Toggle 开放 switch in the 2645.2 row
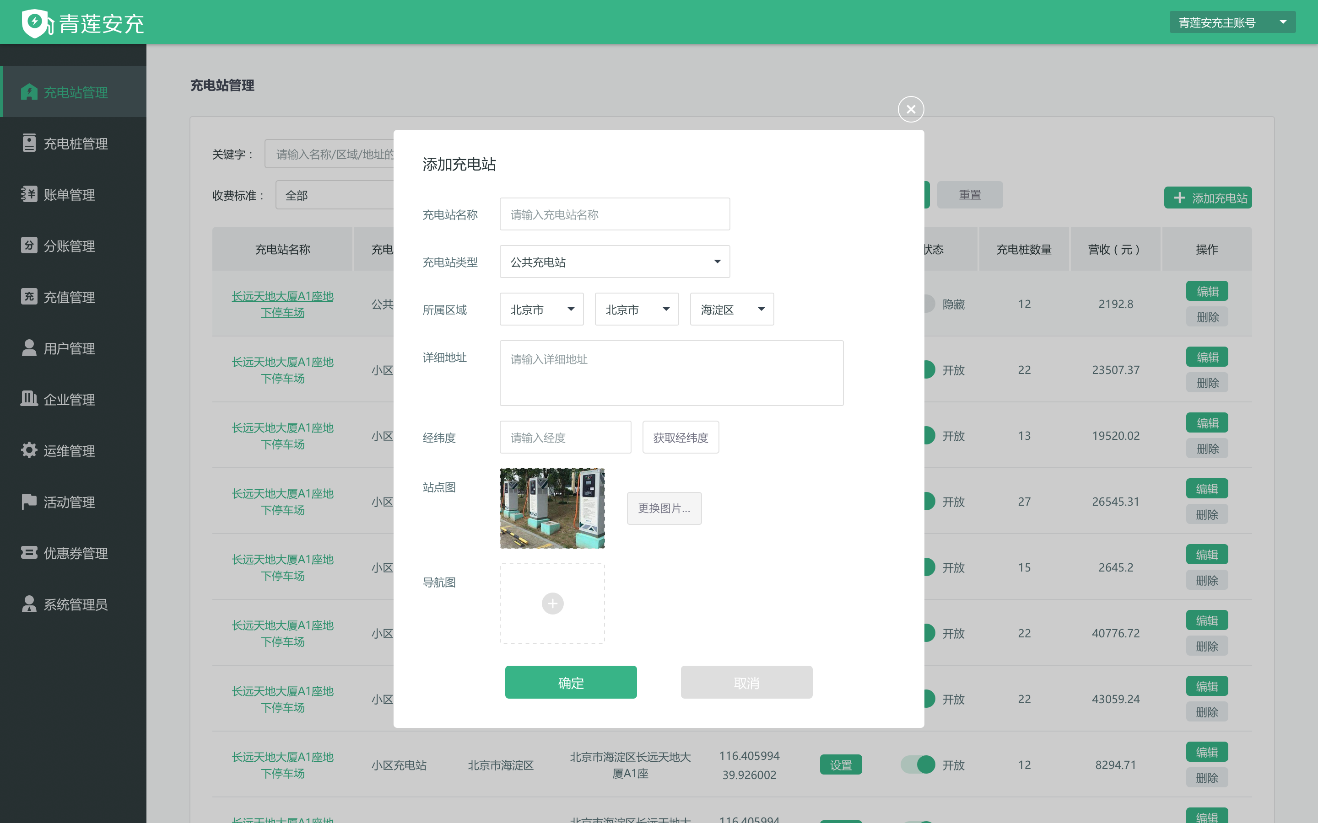This screenshot has height=823, width=1318. coord(929,567)
